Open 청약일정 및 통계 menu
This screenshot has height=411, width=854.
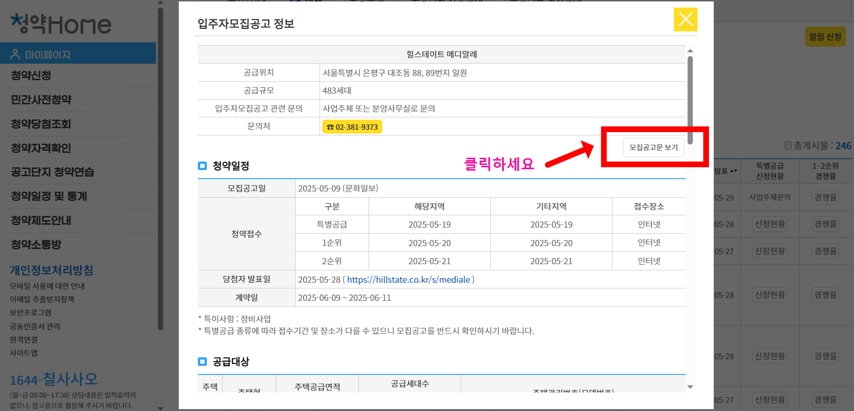[x=49, y=196]
